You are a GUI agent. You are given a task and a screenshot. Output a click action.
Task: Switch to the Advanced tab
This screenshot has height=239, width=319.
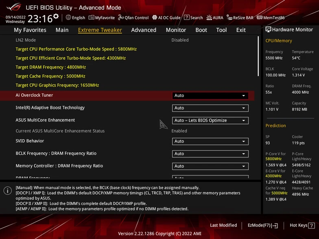point(144,30)
